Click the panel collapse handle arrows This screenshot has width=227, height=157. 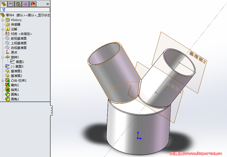[51, 111]
